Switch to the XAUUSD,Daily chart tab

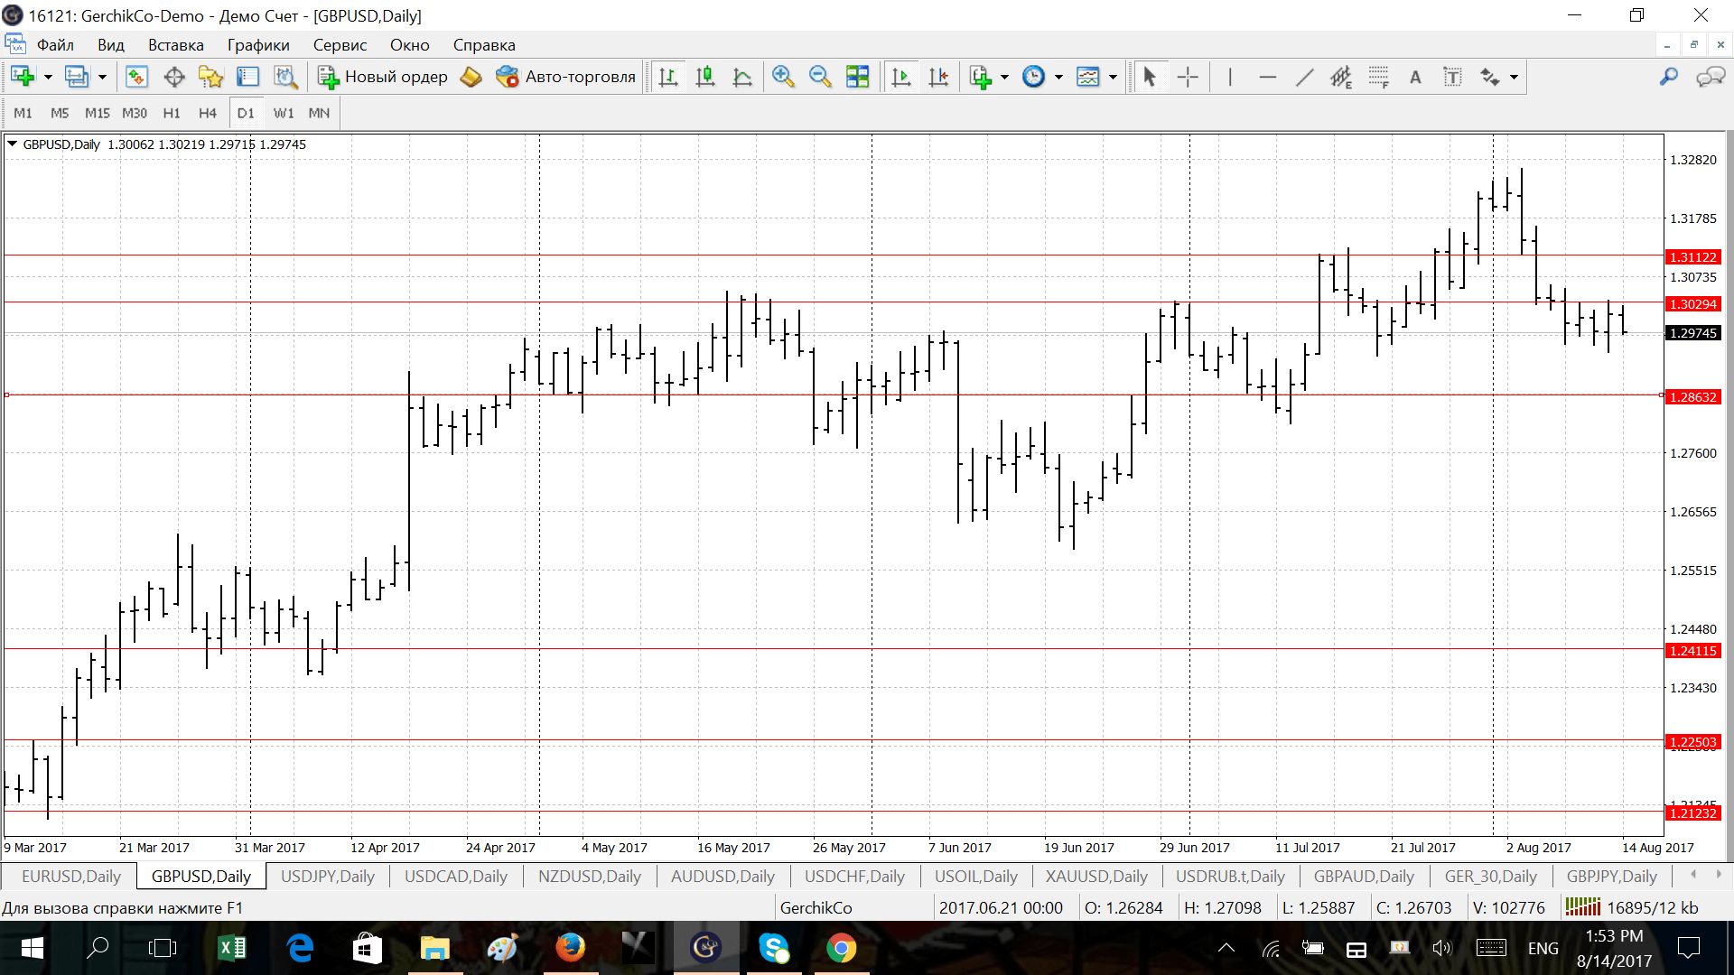point(1095,877)
